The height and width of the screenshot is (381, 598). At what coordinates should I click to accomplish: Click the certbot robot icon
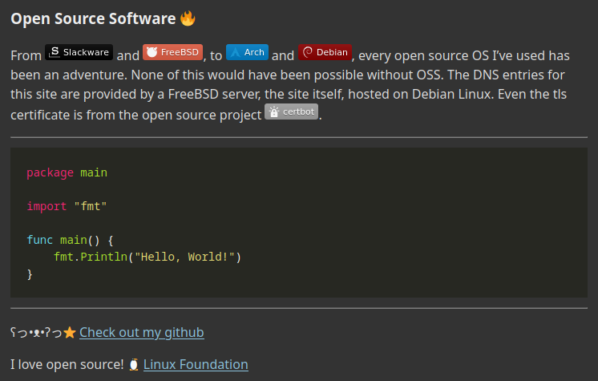click(274, 112)
